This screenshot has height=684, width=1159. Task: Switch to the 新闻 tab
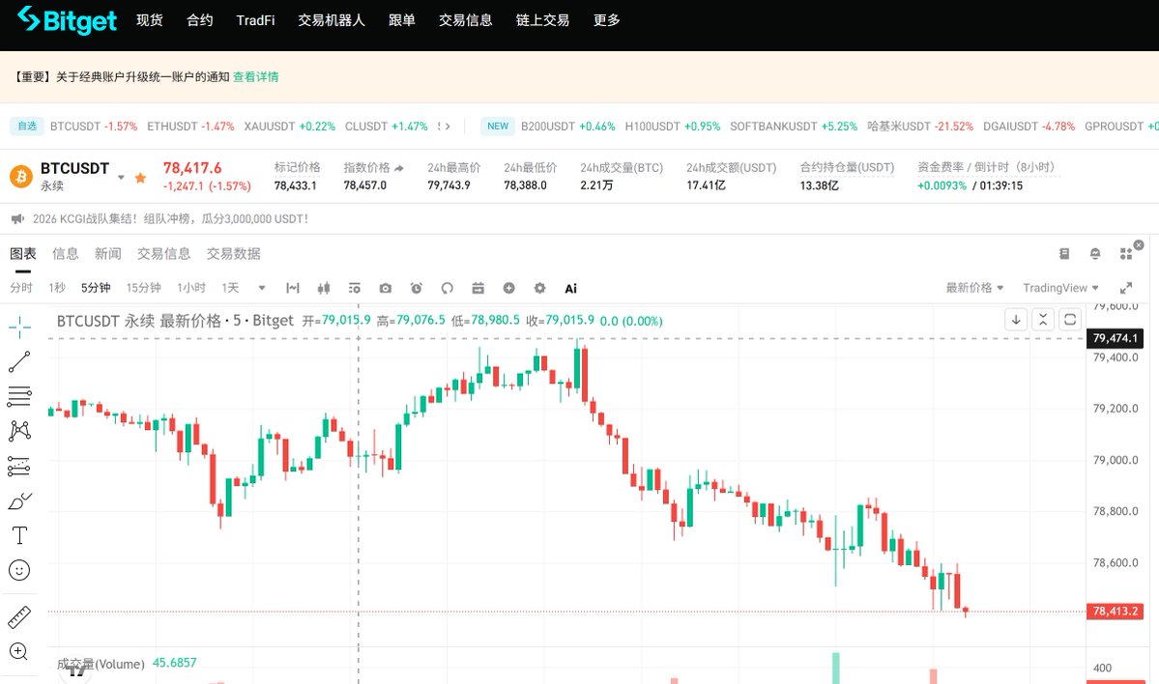coord(108,254)
